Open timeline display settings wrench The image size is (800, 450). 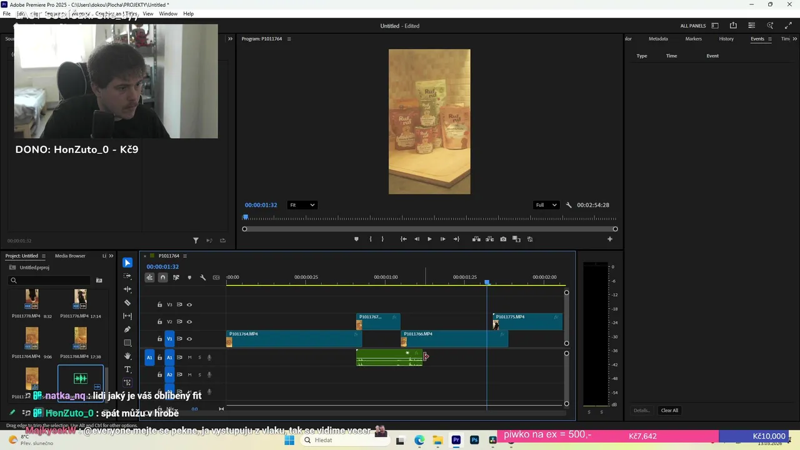tap(202, 277)
